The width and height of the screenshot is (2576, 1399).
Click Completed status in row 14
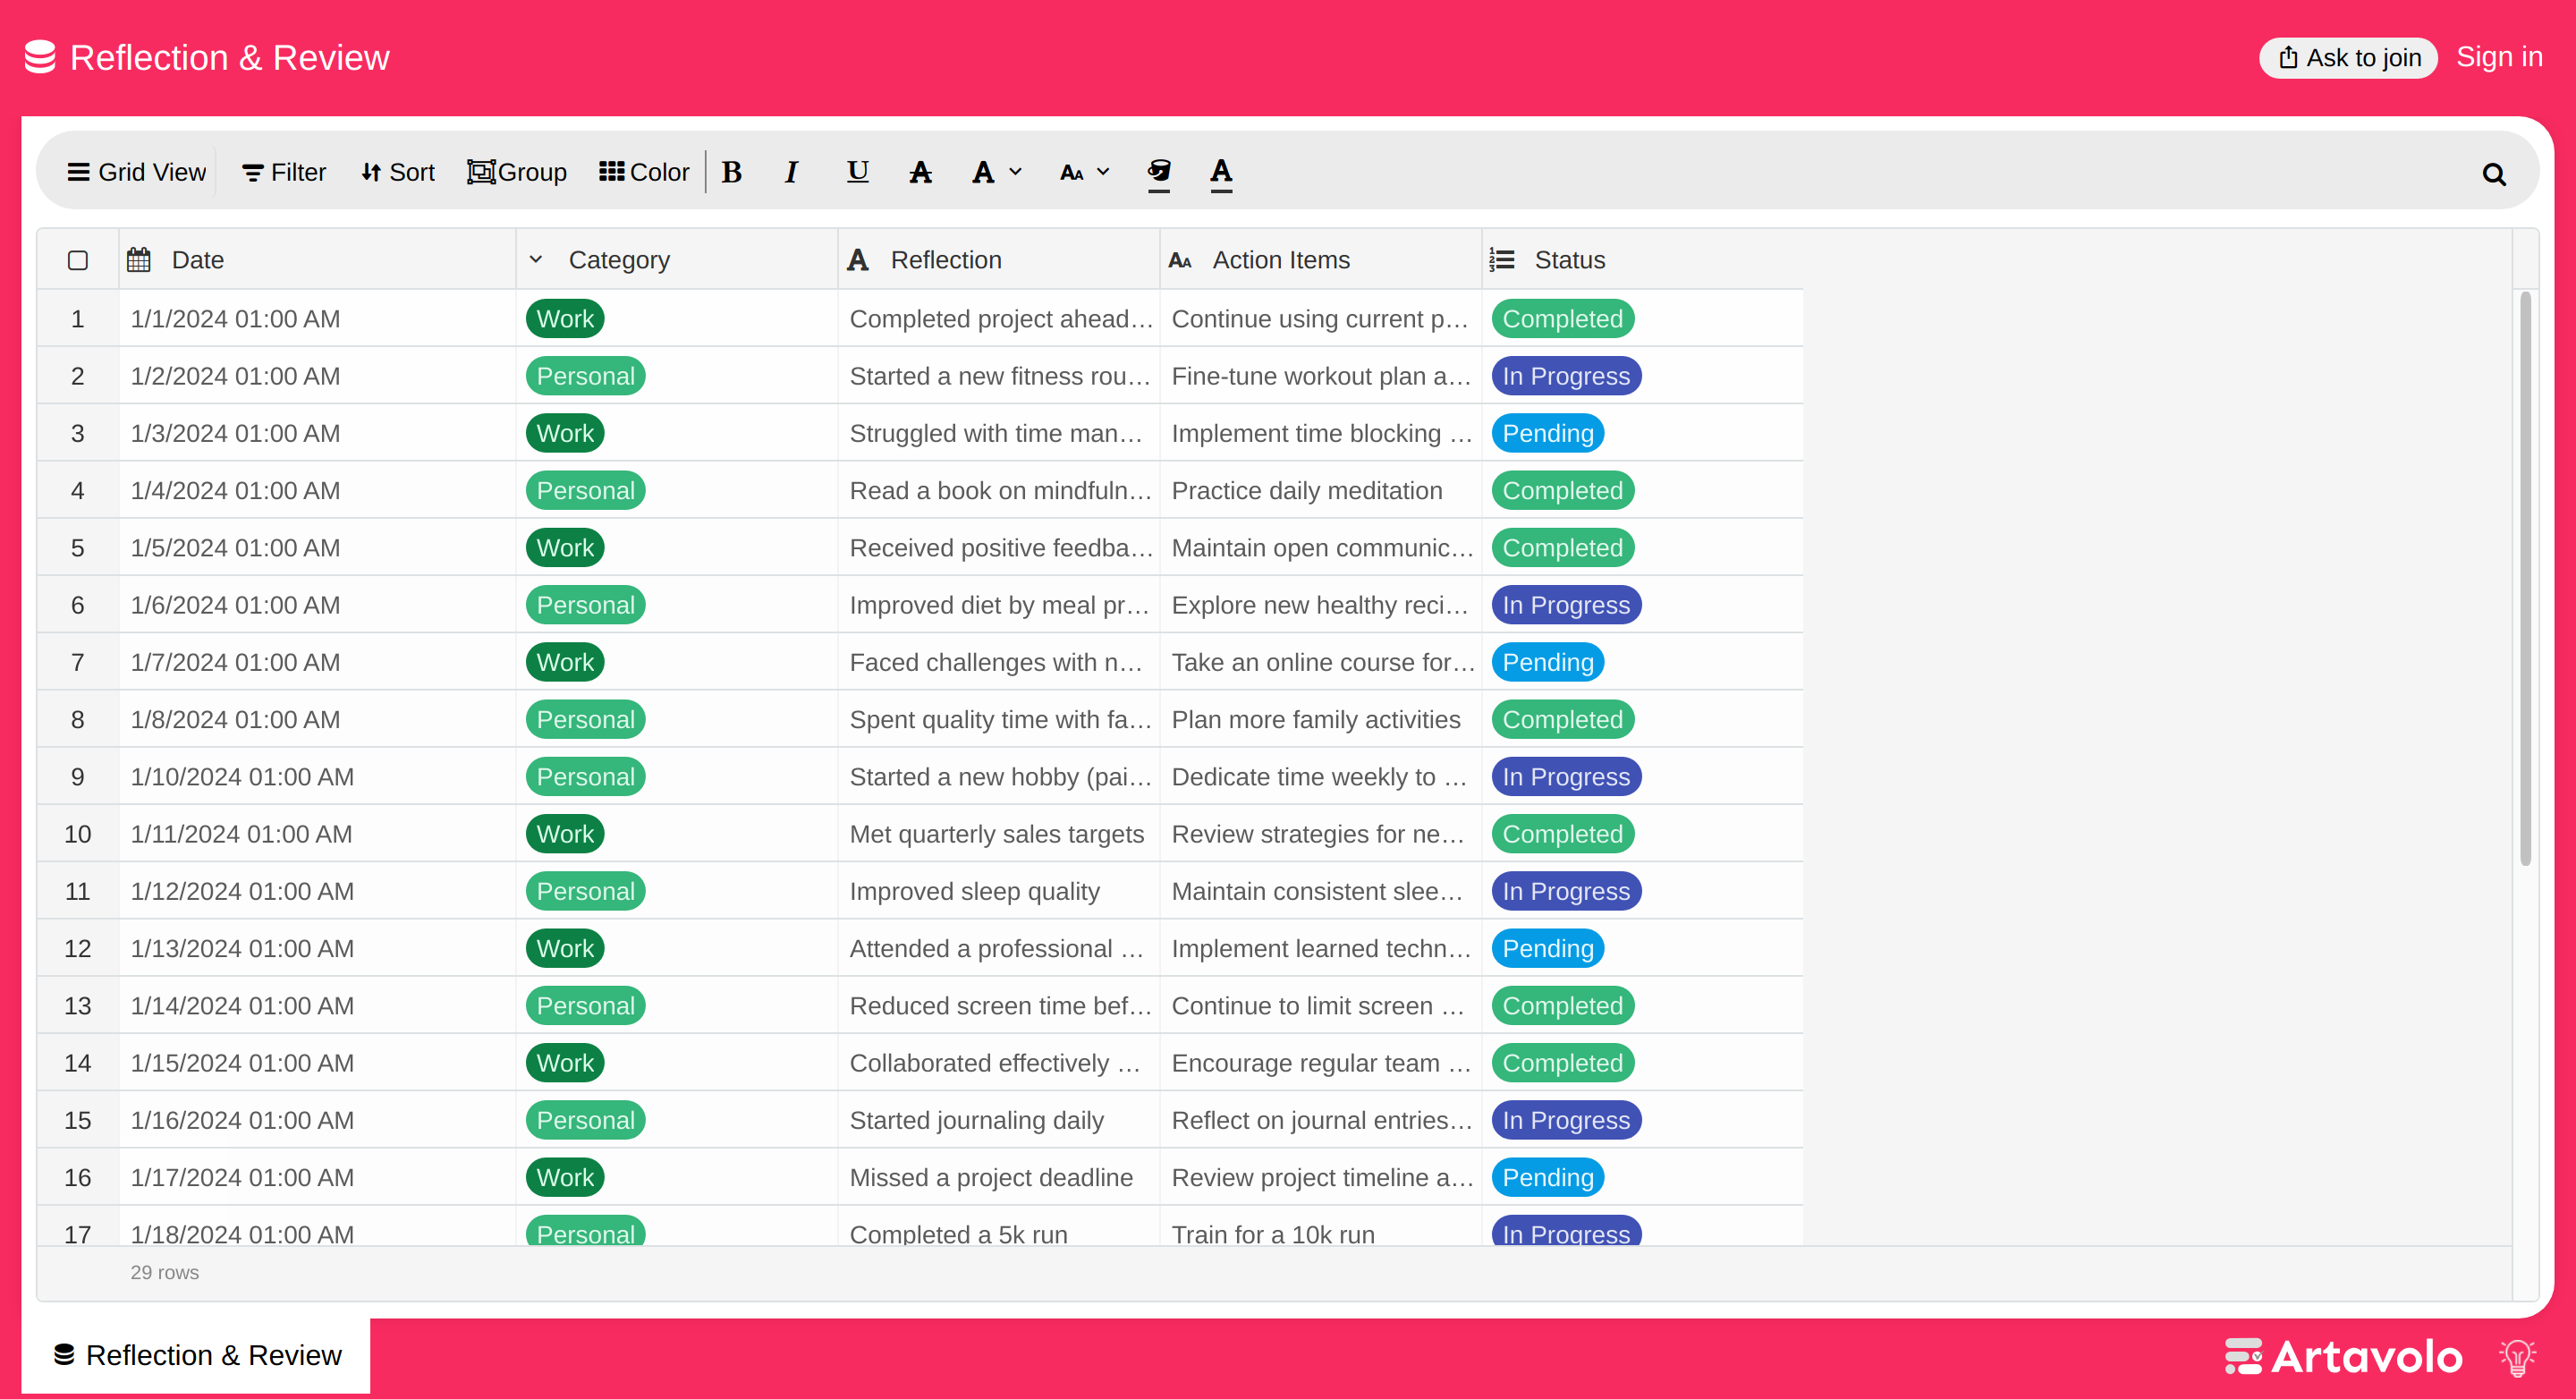[x=1562, y=1063]
